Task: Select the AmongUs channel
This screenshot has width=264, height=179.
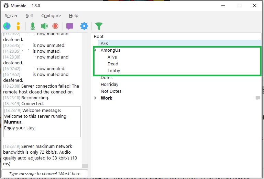Action: pos(110,50)
